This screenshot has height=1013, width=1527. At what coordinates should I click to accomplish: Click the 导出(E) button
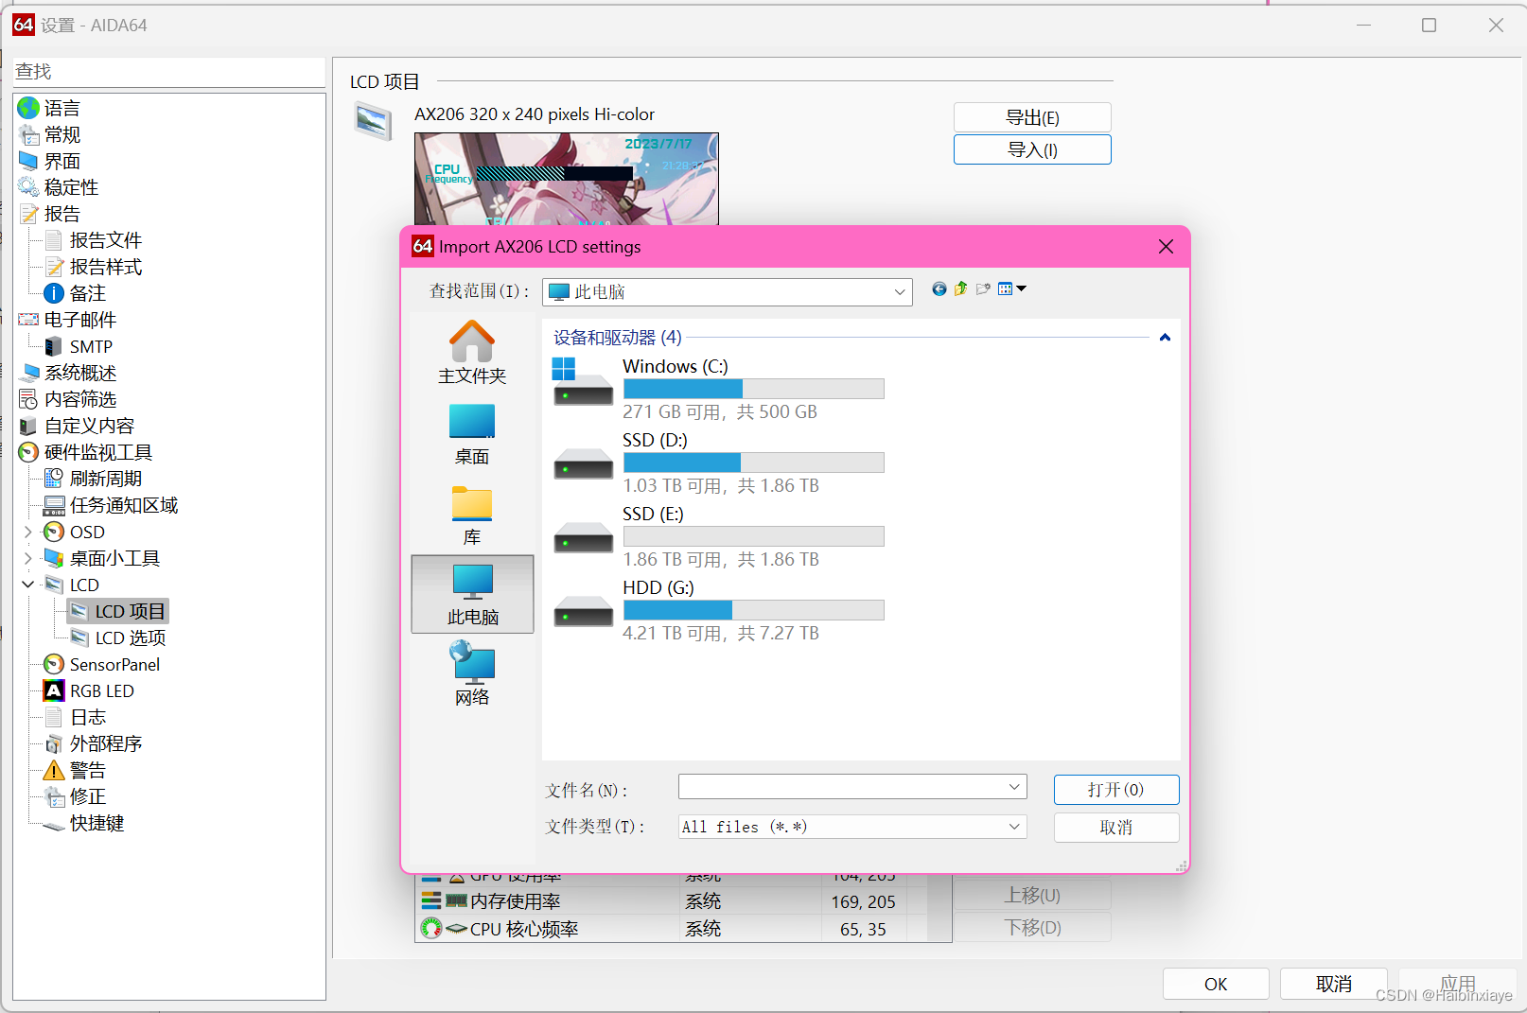(1031, 117)
